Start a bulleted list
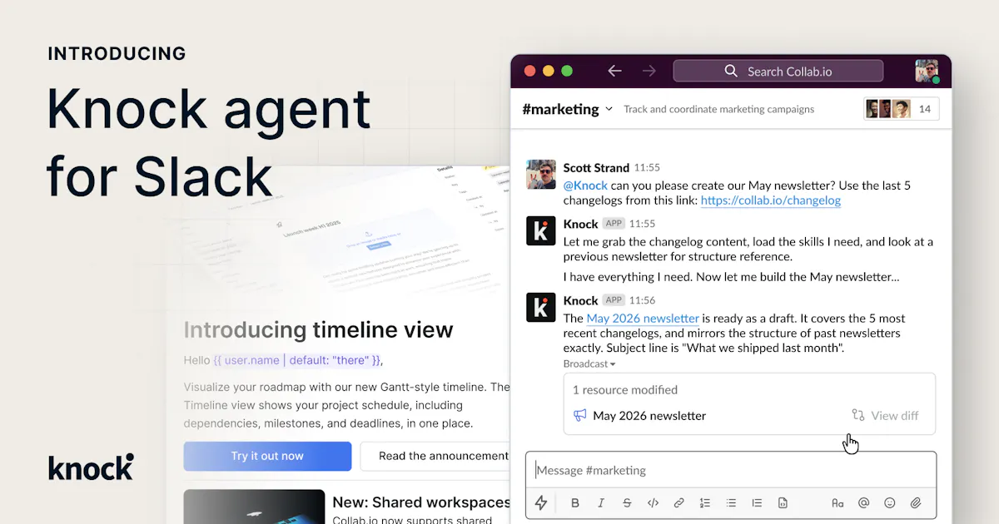Screen dimensions: 999x524 coord(731,502)
